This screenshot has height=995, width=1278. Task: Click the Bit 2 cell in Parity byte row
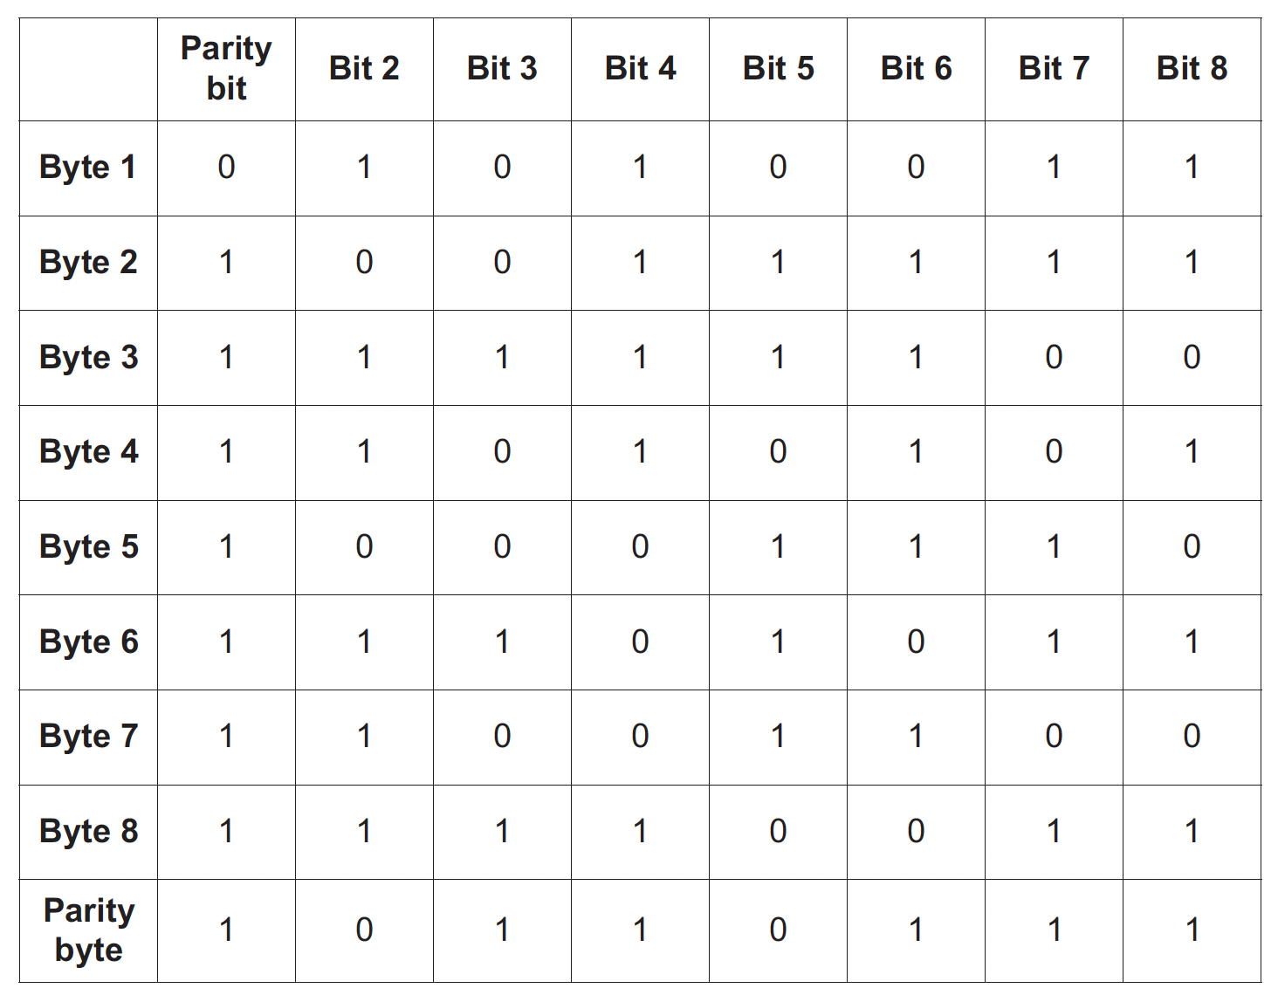(x=364, y=930)
